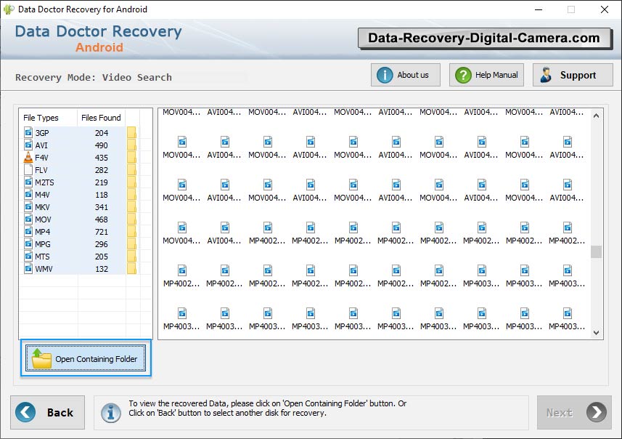Screen dimensions: 622x439
Task: Close the Data Doctor Recovery window
Action: coord(604,9)
